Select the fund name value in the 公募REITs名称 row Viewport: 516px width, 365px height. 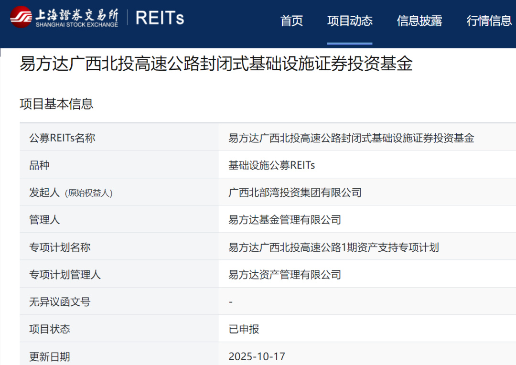[x=351, y=138]
